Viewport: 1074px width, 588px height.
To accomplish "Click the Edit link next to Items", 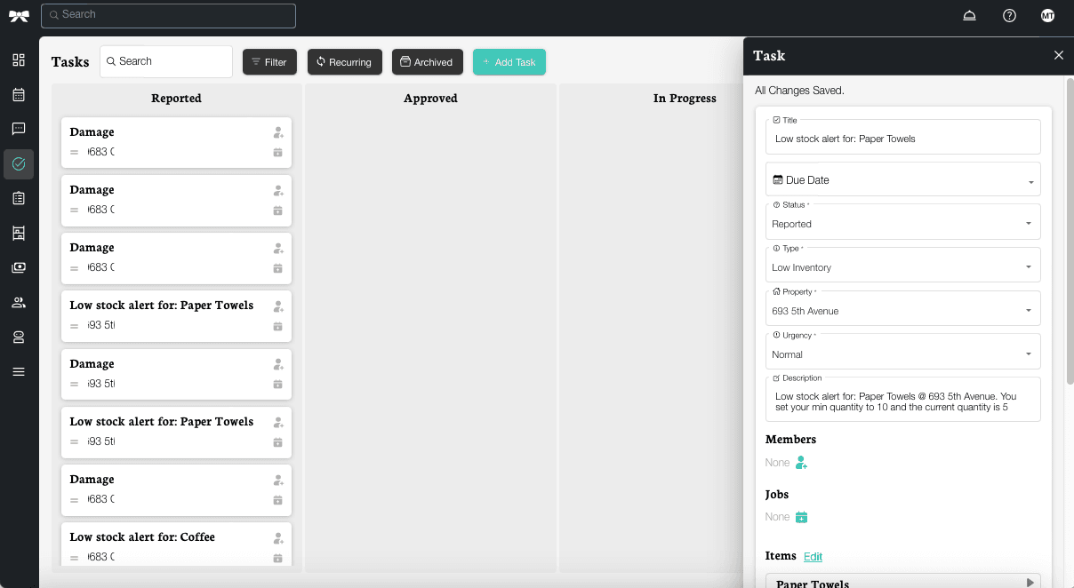I will click(x=813, y=557).
